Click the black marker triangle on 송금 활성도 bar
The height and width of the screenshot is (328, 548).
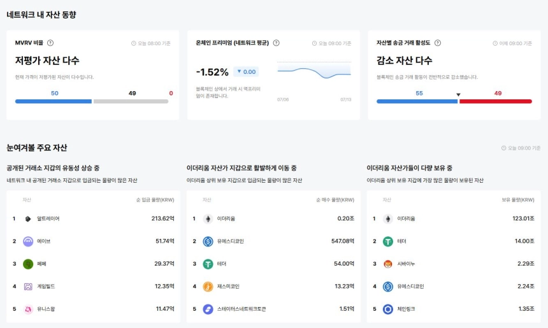pyautogui.click(x=458, y=95)
